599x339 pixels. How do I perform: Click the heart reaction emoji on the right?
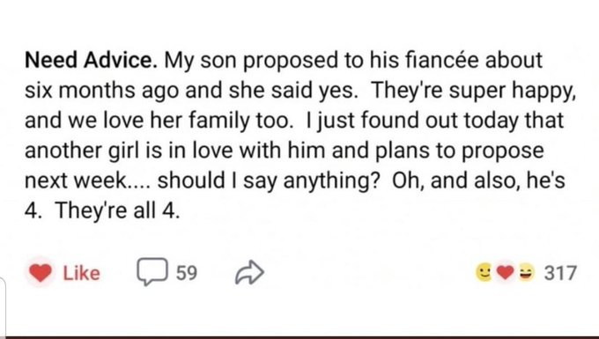point(505,273)
